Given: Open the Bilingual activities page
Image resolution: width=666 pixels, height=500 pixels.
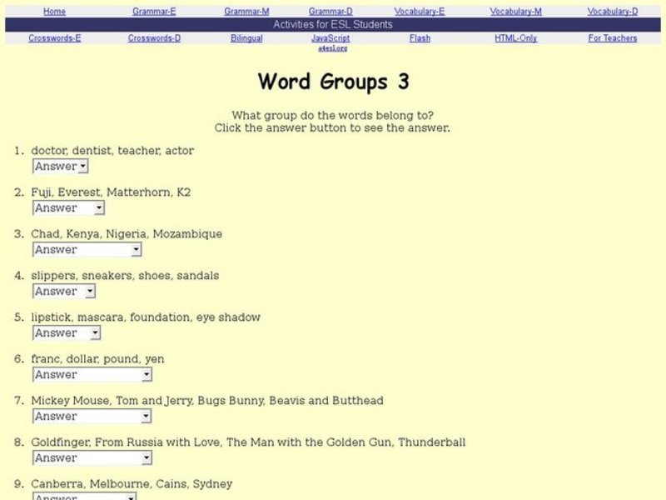Looking at the screenshot, I should (x=245, y=37).
